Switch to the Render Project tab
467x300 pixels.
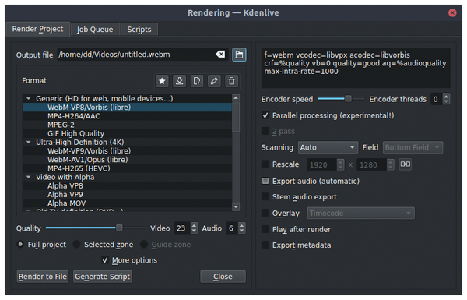tap(38, 29)
